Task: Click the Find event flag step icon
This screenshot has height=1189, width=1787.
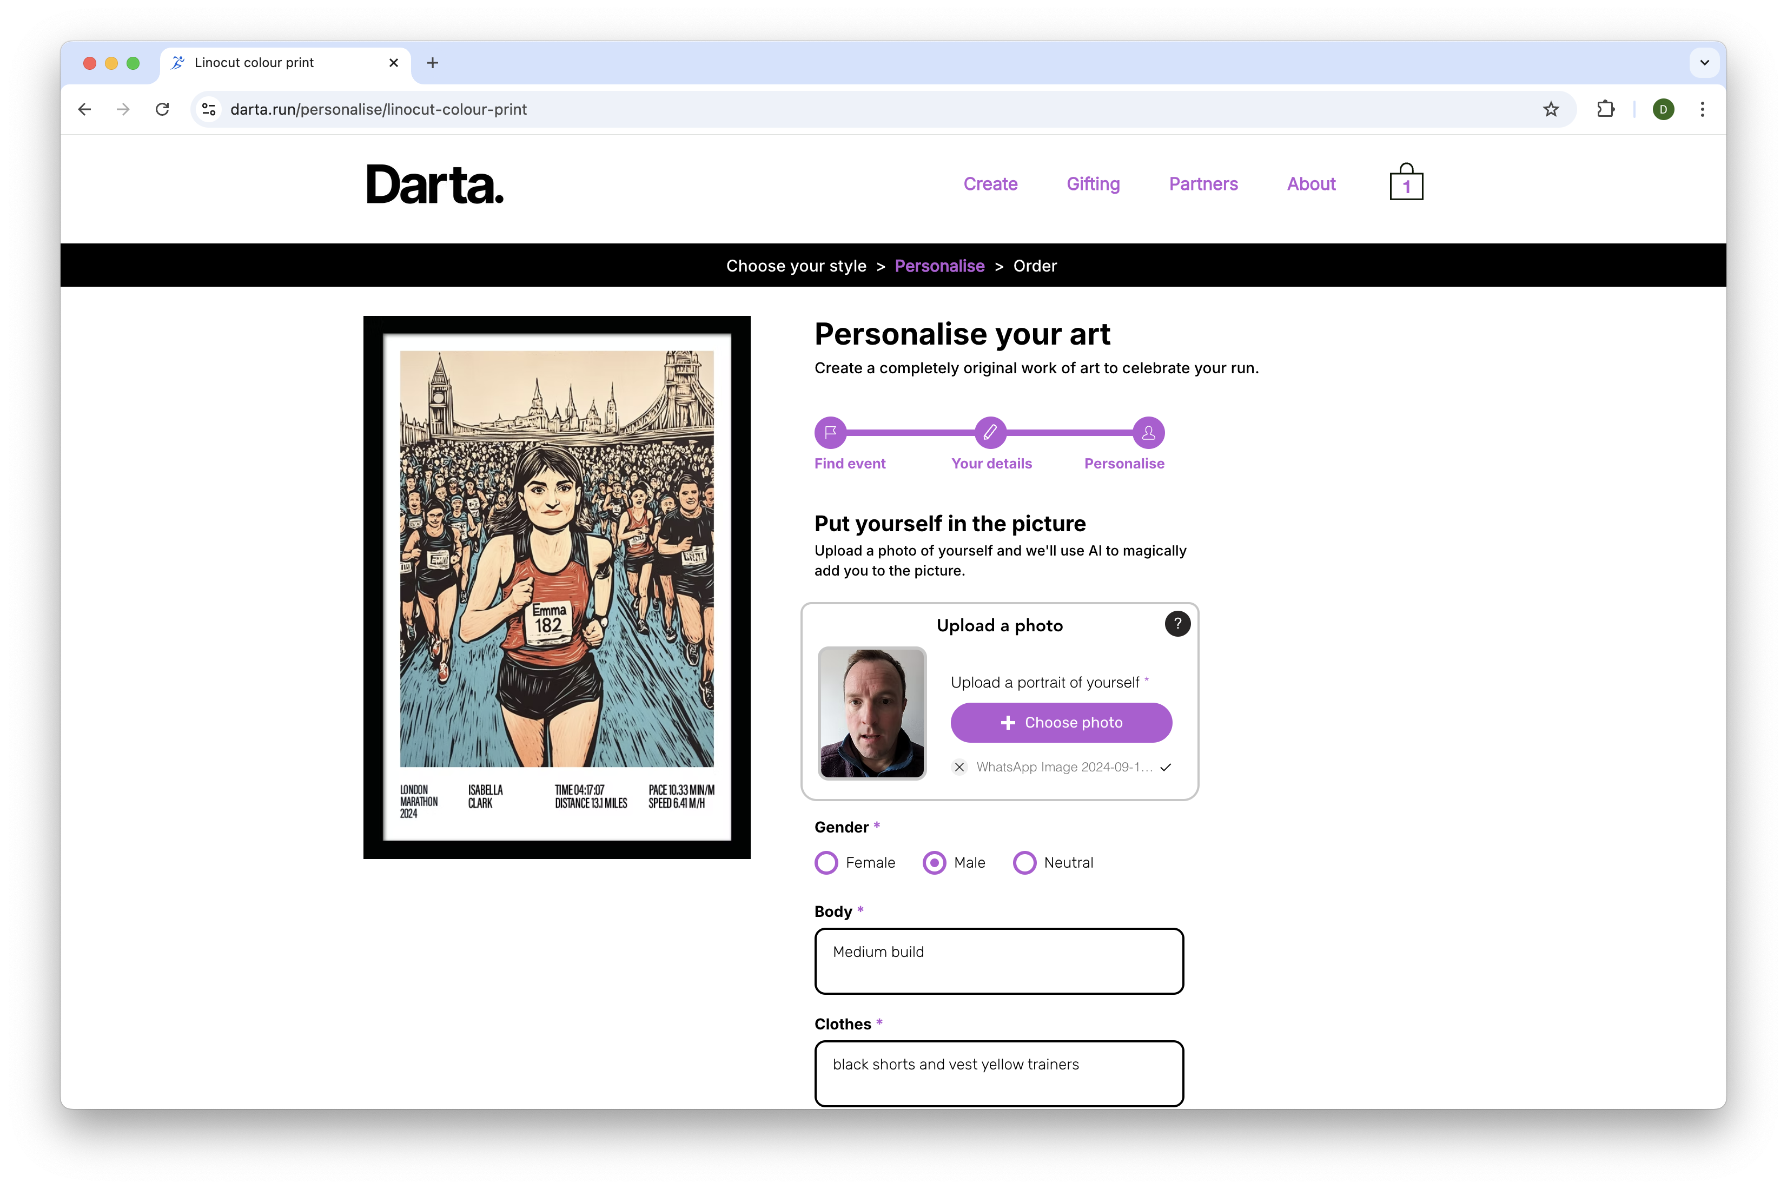Action: (830, 432)
